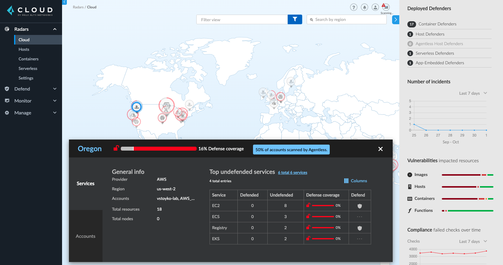Click the Columns icon above the table

(x=346, y=181)
